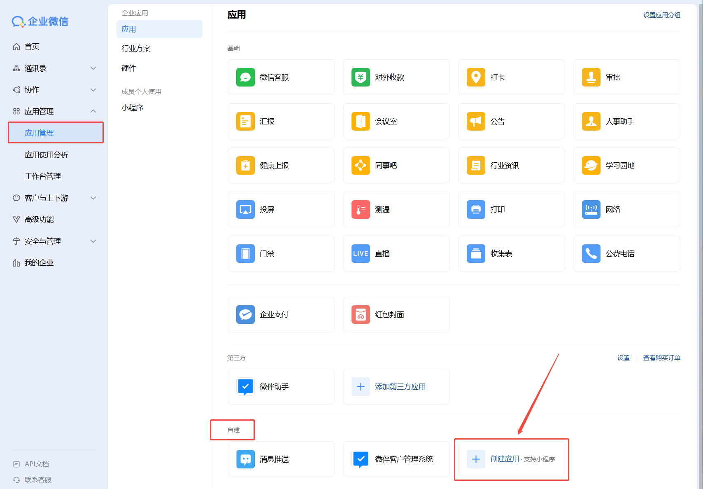Expand the 协作 sidebar section
The height and width of the screenshot is (489, 703).
point(93,90)
